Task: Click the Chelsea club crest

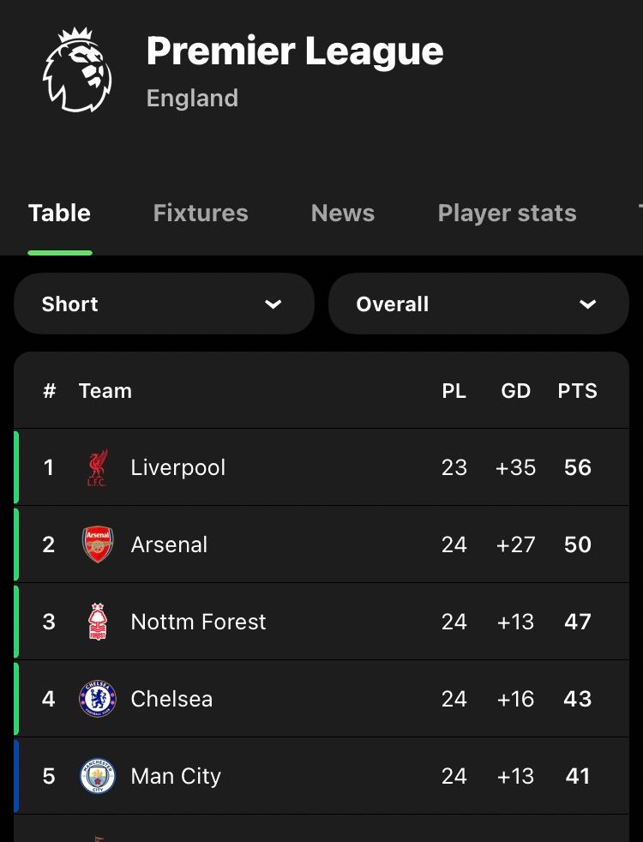Action: click(97, 699)
